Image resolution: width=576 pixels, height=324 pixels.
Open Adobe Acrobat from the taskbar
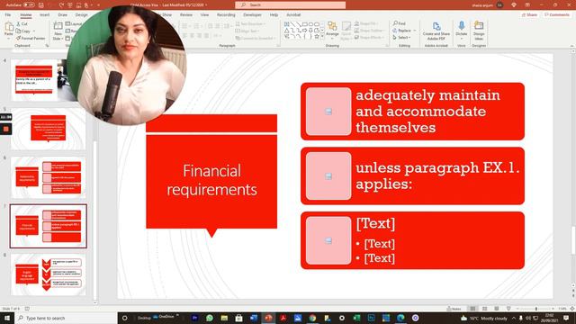283,318
